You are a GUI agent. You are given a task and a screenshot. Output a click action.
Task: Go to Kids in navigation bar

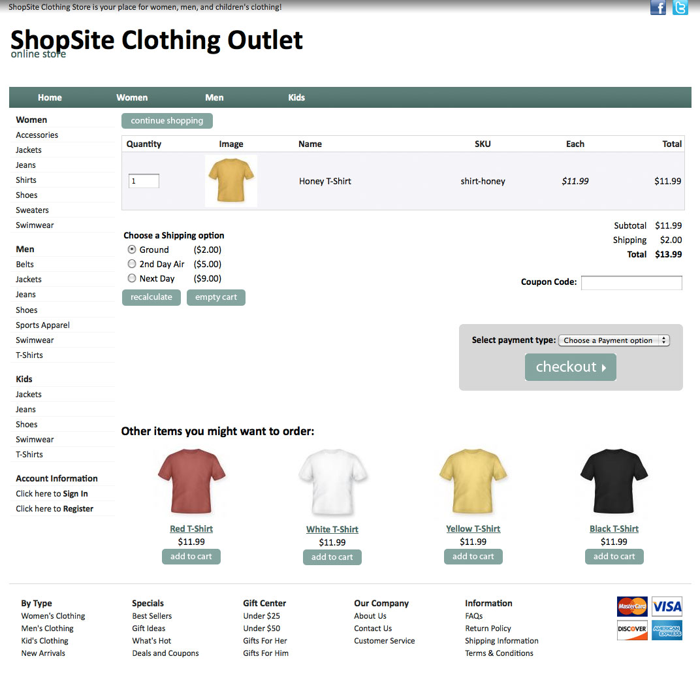pyautogui.click(x=296, y=97)
